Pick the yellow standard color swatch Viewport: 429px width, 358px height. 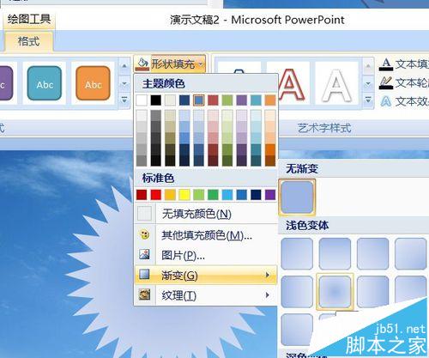(x=184, y=195)
